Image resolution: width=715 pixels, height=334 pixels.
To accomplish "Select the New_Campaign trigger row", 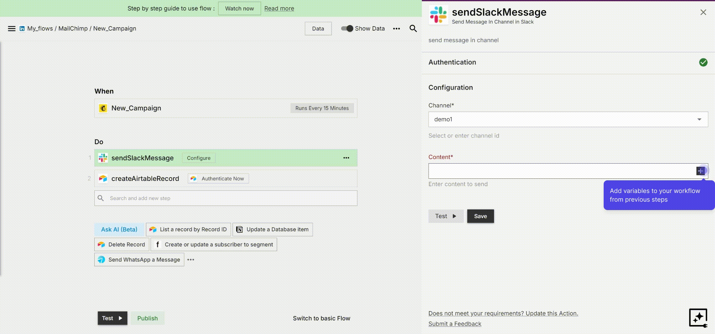I will coord(226,108).
